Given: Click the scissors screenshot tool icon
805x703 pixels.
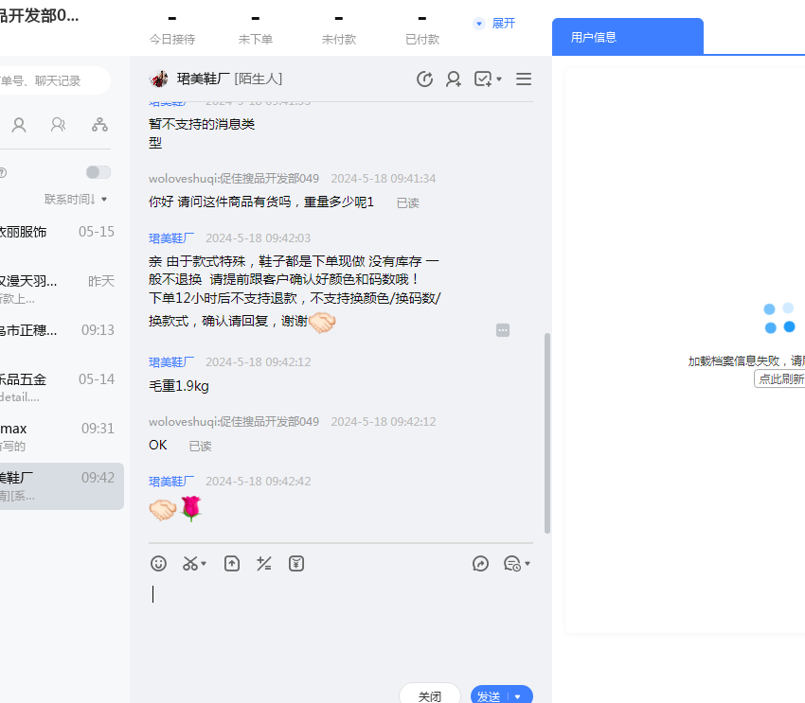Looking at the screenshot, I should coord(191,563).
